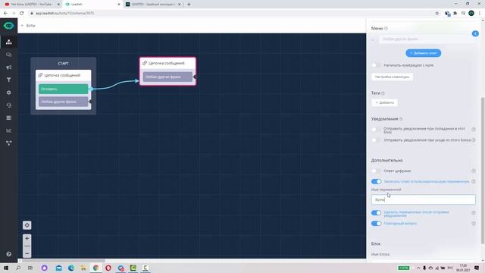Disable saving answer to a custom variable

click(376, 181)
